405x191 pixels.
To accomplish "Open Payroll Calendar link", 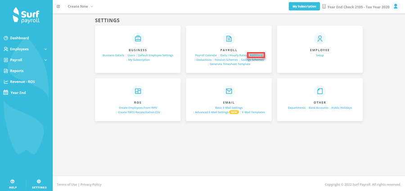I will tap(206, 55).
